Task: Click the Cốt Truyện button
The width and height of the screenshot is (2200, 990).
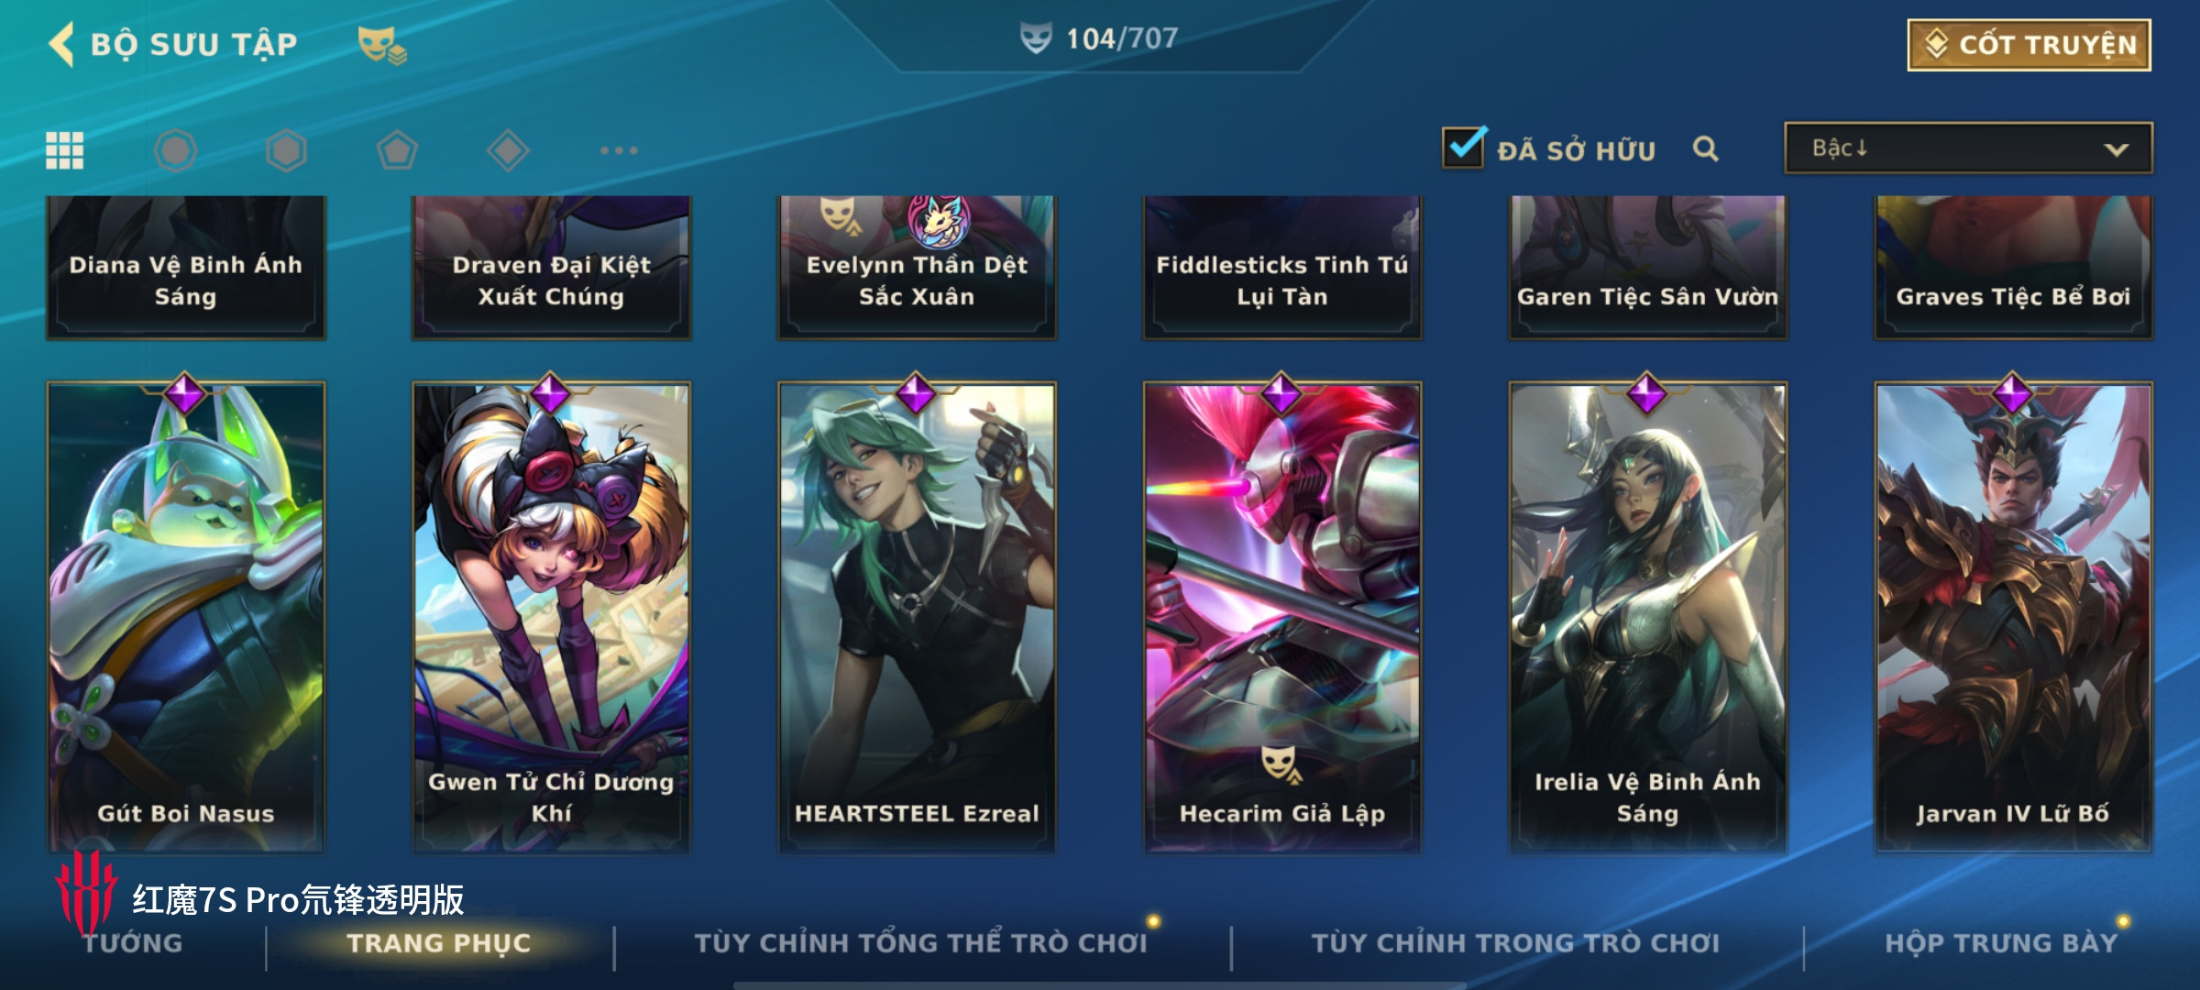Action: point(2029,45)
